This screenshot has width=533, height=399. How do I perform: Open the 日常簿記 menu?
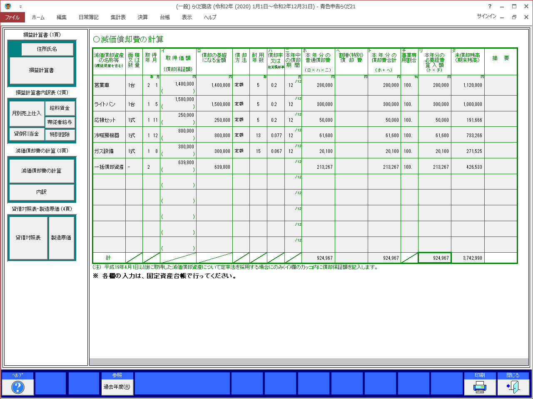pyautogui.click(x=89, y=17)
